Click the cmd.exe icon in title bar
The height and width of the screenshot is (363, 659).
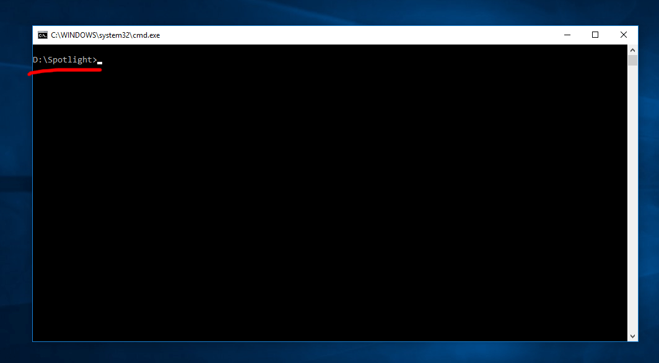click(42, 35)
